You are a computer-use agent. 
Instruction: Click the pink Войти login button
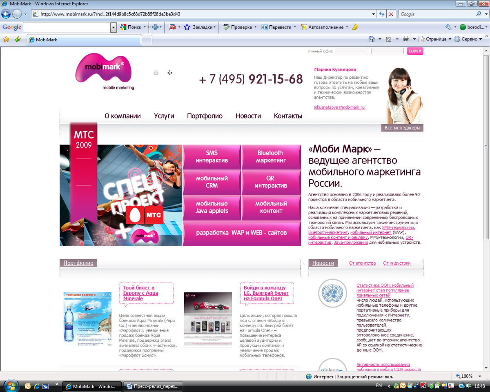[x=415, y=51]
